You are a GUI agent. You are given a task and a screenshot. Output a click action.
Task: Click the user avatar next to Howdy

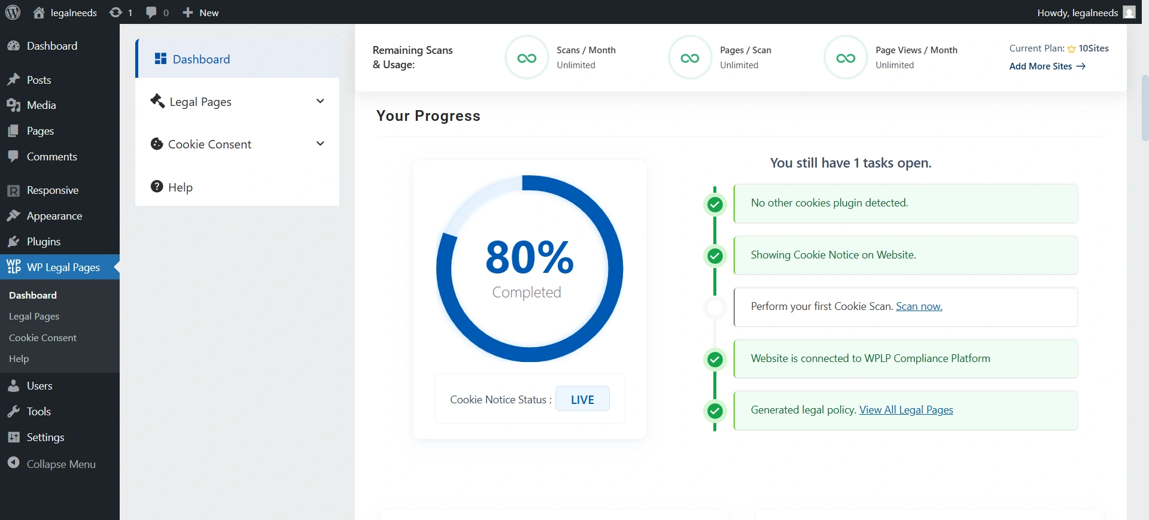tap(1129, 13)
